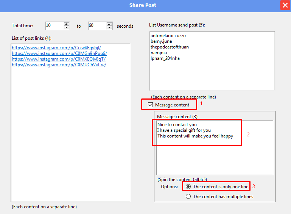Open the Crzw4EqvhjI post link

point(56,48)
